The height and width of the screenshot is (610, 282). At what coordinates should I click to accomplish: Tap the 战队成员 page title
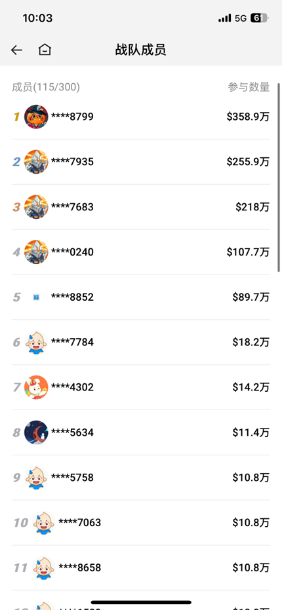click(140, 50)
